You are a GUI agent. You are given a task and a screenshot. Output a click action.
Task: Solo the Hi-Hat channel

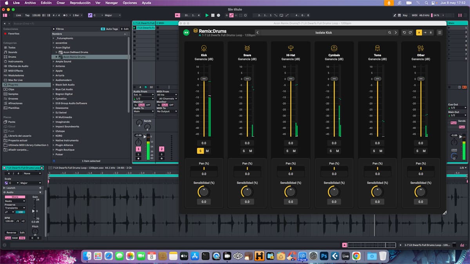pyautogui.click(x=287, y=151)
